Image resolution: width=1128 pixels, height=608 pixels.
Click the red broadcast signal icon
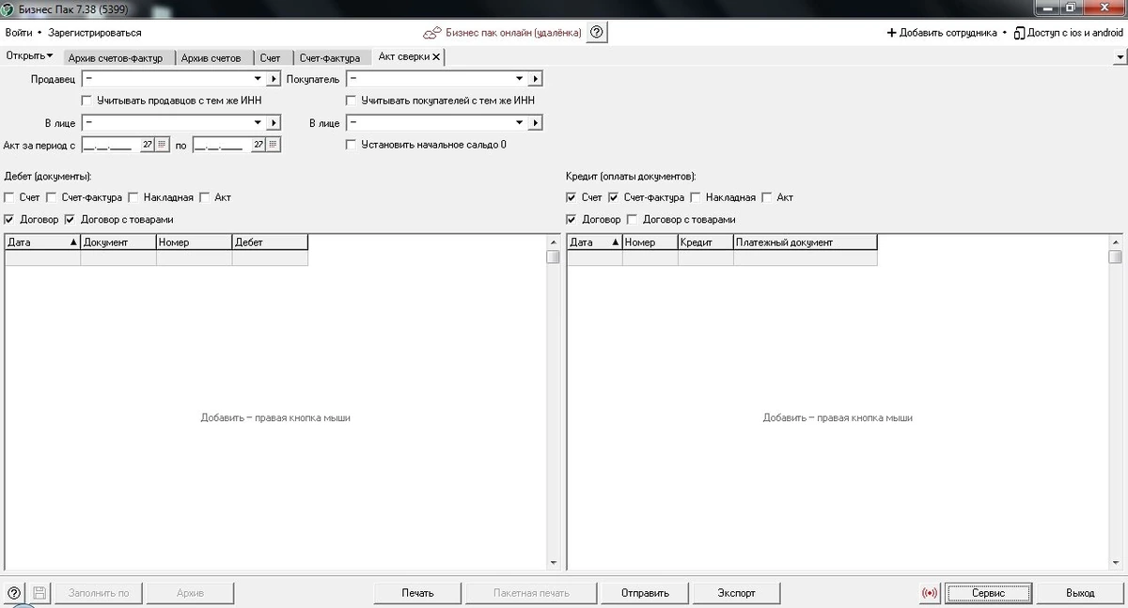930,593
